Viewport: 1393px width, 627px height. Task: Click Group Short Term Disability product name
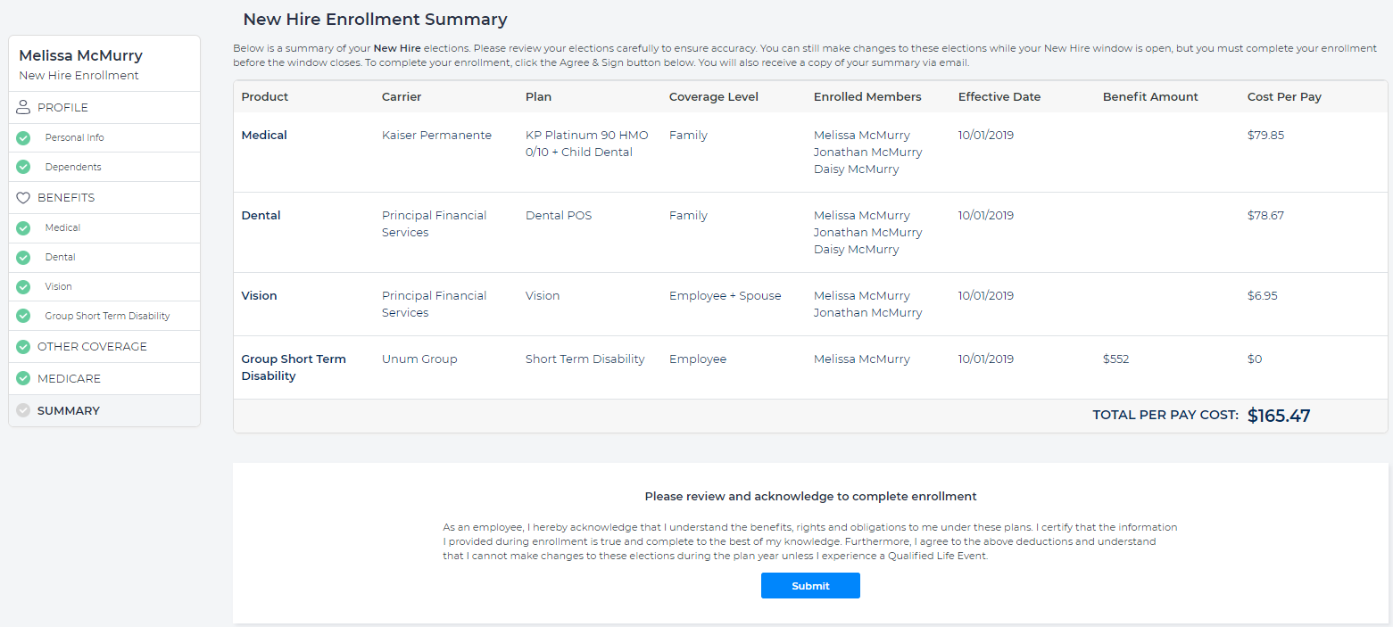tap(293, 367)
